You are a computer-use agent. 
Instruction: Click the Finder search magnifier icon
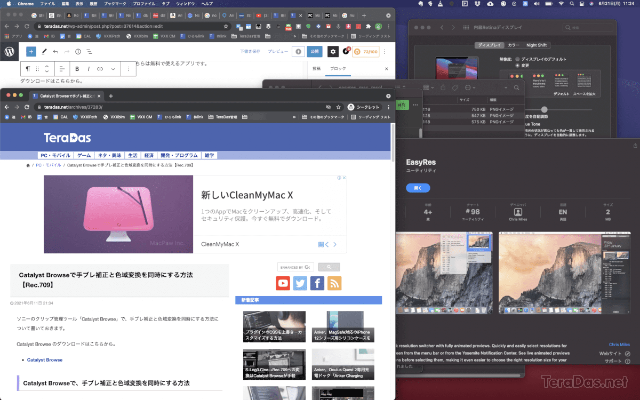point(516,87)
